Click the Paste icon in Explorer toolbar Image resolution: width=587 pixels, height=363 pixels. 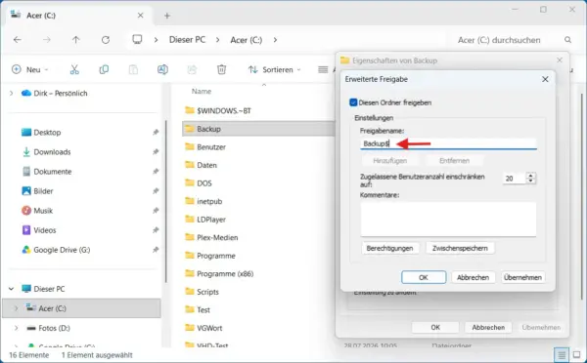(x=133, y=69)
